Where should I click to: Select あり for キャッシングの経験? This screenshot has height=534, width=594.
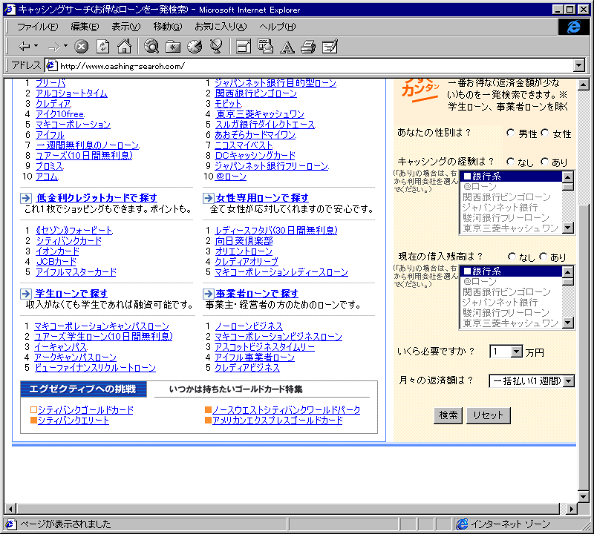(544, 162)
